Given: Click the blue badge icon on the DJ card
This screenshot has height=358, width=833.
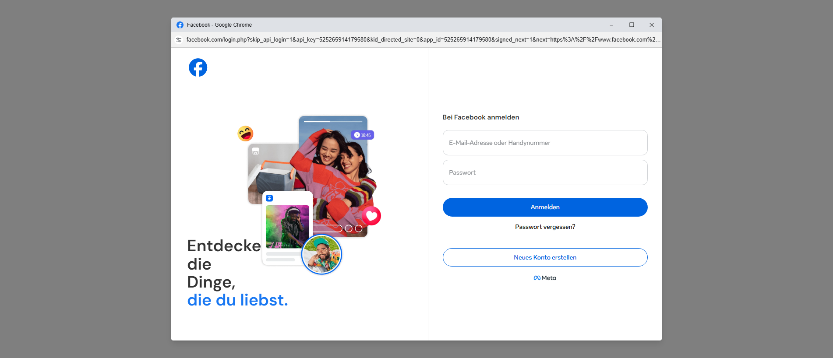Looking at the screenshot, I should point(269,198).
